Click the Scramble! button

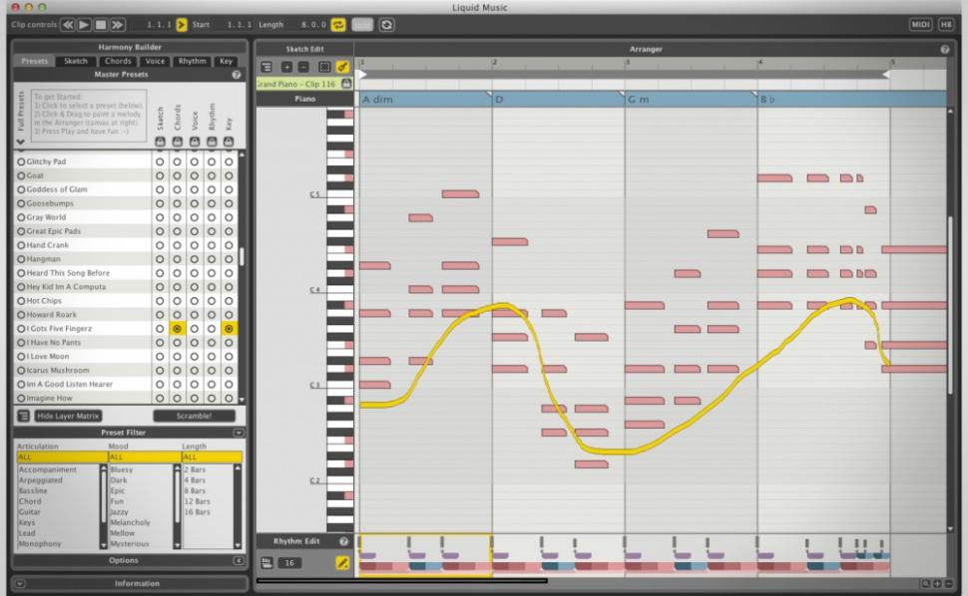coord(194,416)
